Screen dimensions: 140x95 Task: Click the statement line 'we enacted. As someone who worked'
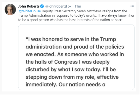(75, 54)
